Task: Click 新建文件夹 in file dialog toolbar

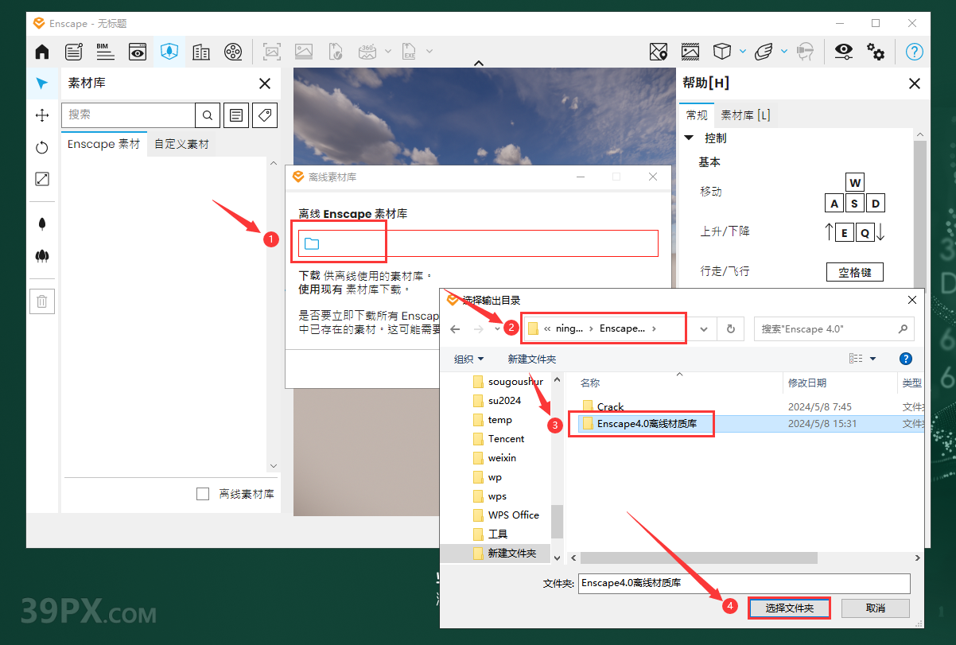Action: coord(532,359)
